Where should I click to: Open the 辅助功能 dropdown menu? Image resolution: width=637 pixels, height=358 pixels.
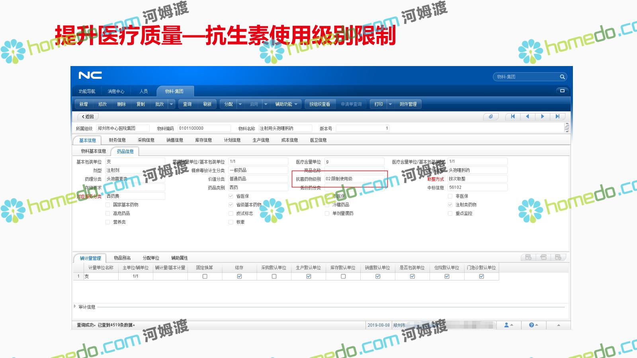[x=286, y=104]
